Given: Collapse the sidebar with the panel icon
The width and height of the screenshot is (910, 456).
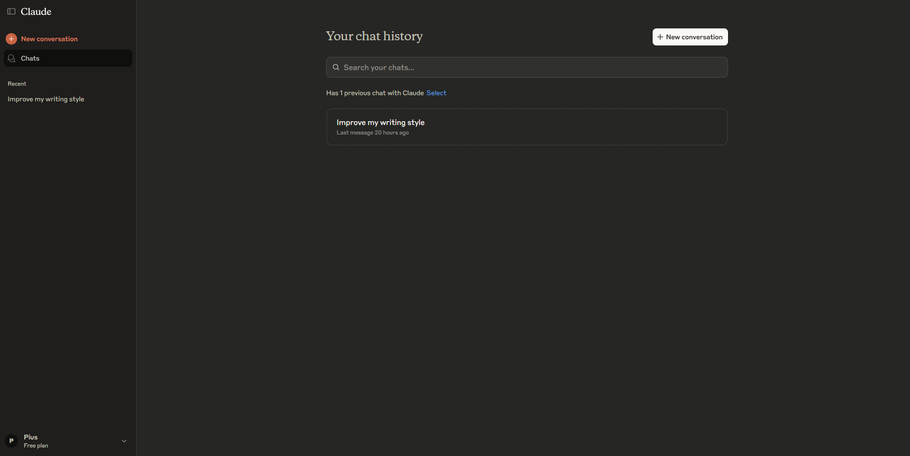Looking at the screenshot, I should [11, 11].
